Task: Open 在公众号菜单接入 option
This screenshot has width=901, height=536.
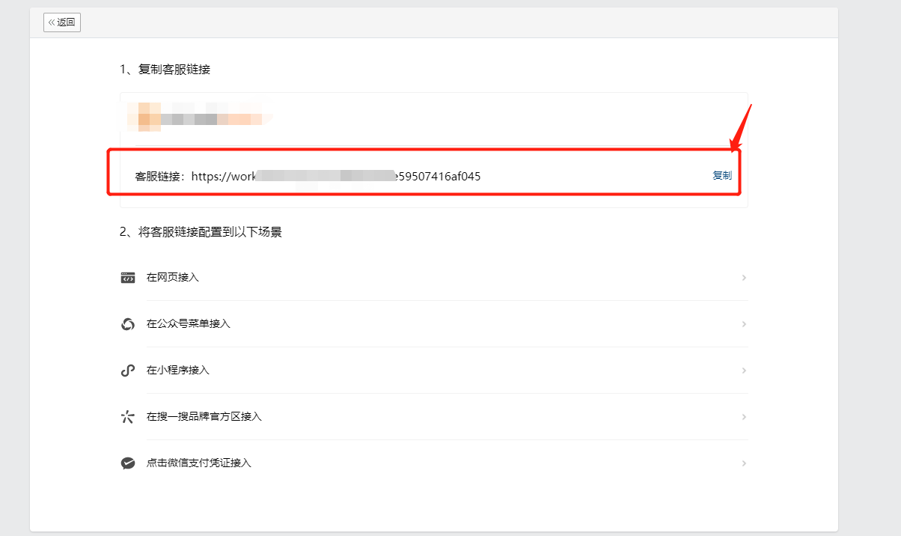Action: click(x=189, y=324)
